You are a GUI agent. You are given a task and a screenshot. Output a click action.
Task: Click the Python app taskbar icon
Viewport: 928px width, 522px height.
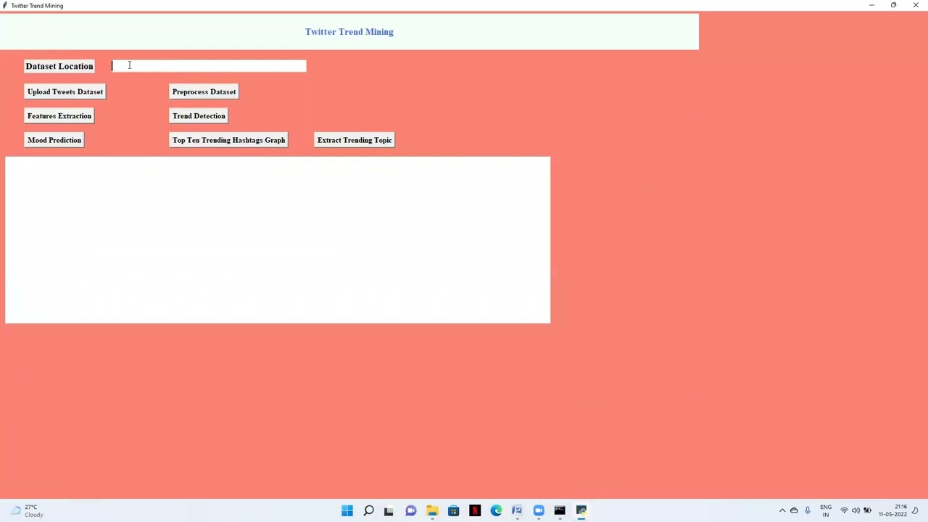pos(581,510)
